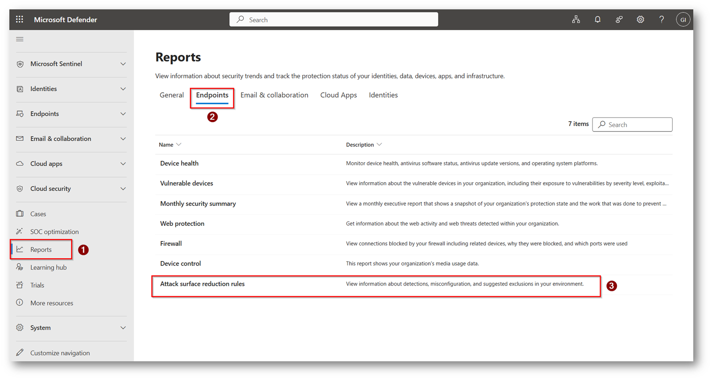The image size is (712, 380).
Task: Open the Firewall report
Action: coord(171,244)
